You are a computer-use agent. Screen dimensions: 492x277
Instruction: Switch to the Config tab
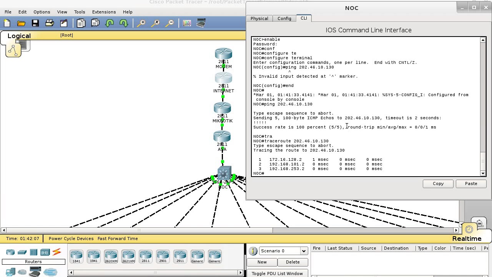pos(284,18)
